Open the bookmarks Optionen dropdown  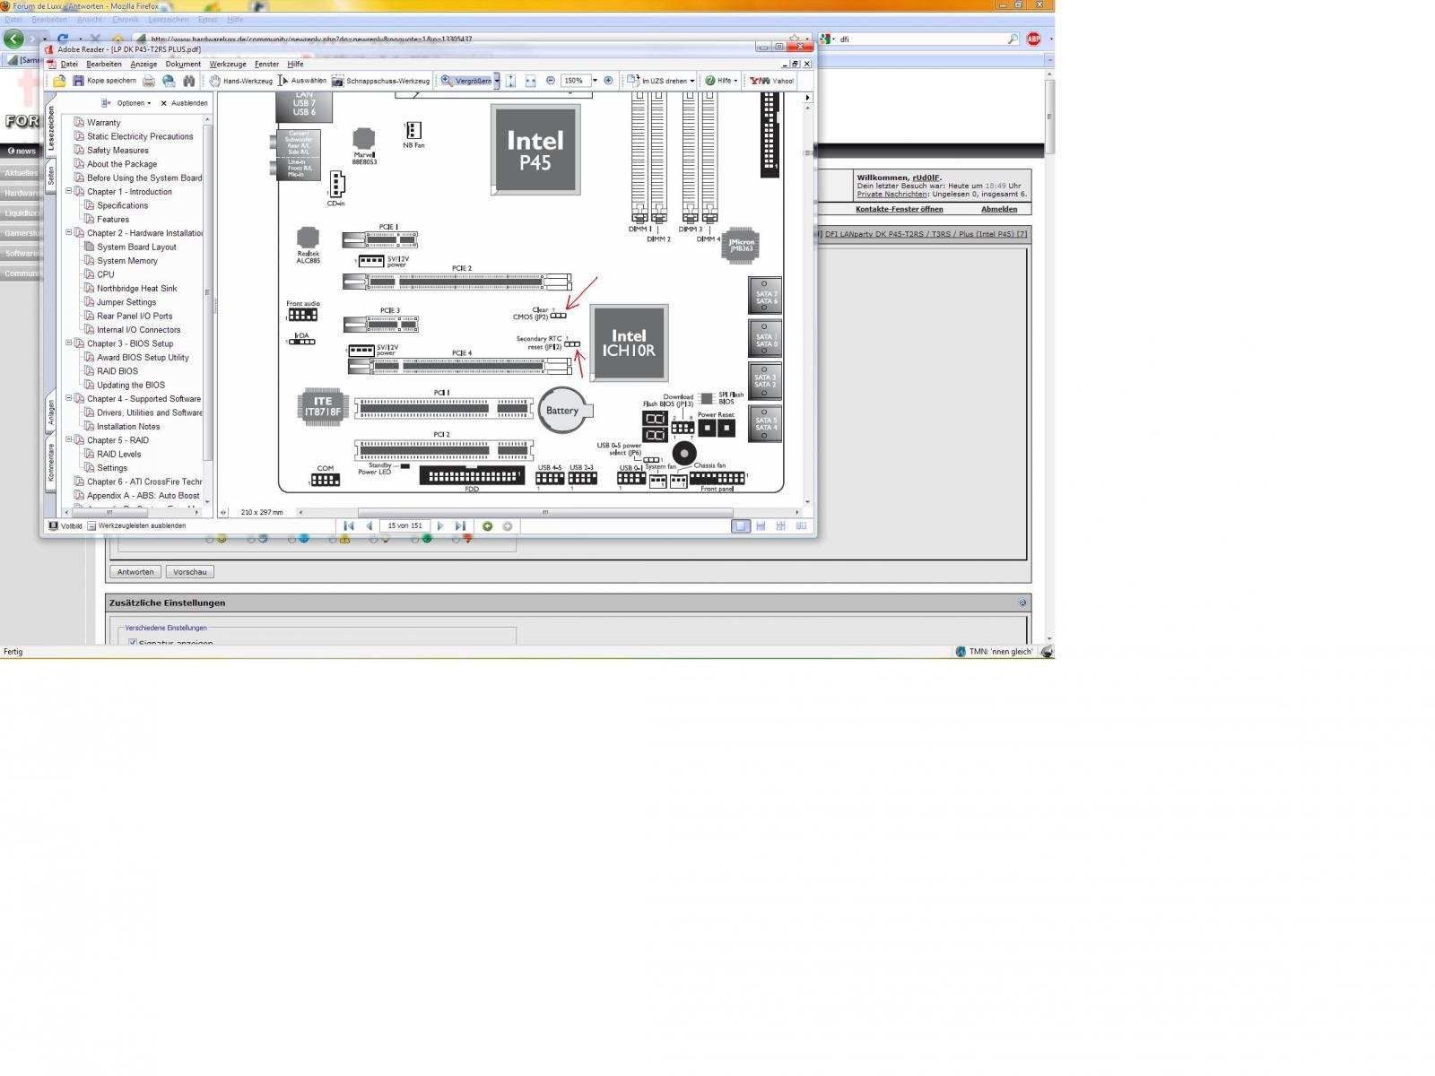pyautogui.click(x=126, y=103)
